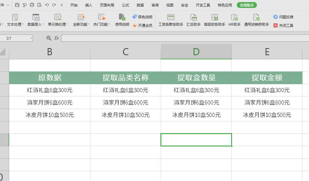Launch 高级财务助手 tool

coord(214,20)
